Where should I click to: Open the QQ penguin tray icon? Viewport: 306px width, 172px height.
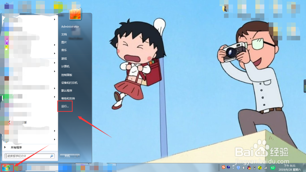pyautogui.click(x=249, y=168)
